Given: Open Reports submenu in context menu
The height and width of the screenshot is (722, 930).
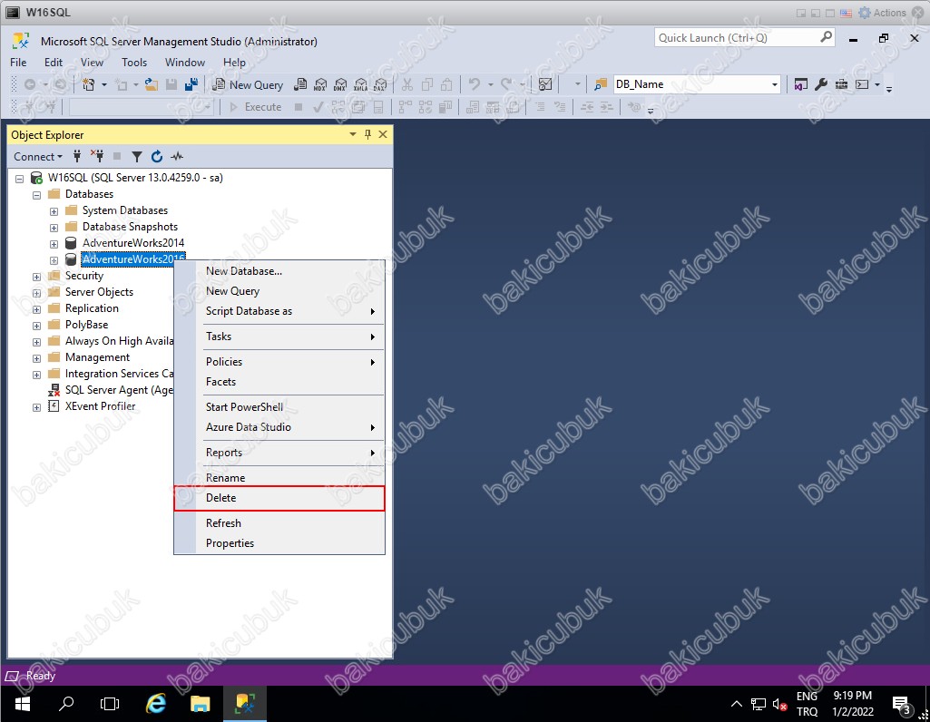Looking at the screenshot, I should [x=279, y=453].
